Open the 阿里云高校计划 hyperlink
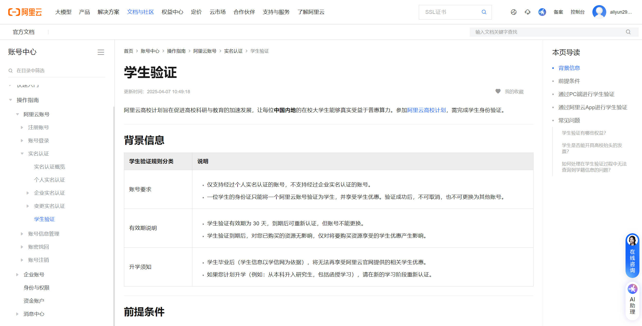Viewport: 642px width, 326px height. pyautogui.click(x=426, y=110)
